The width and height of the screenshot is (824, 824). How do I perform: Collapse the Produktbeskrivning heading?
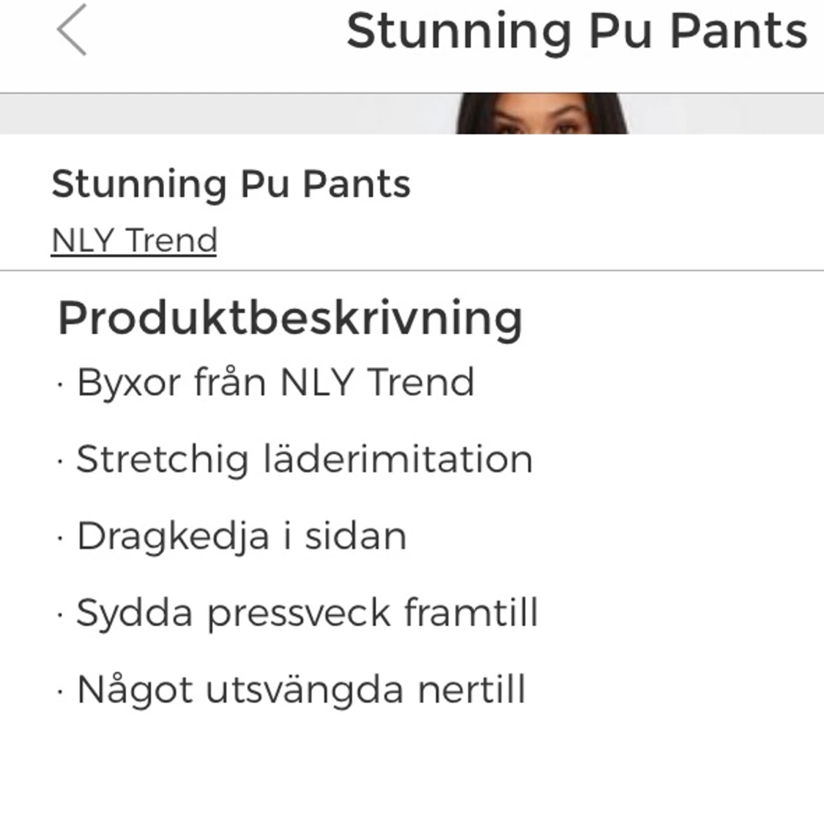coord(291,317)
